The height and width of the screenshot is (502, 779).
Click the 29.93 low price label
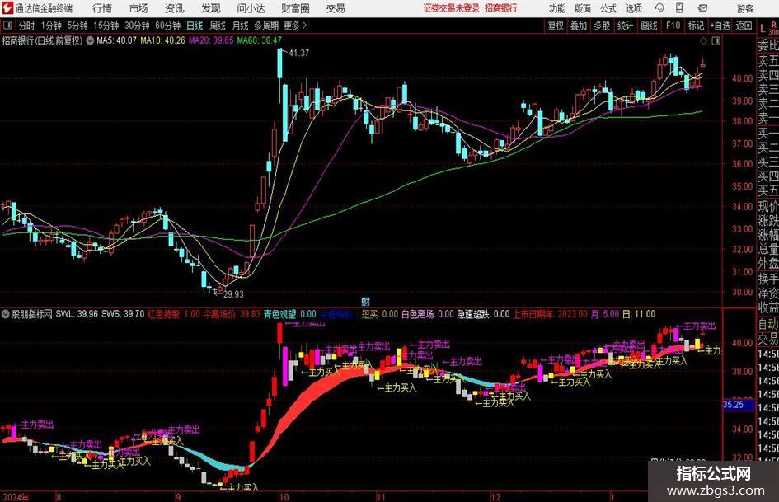[x=233, y=294]
